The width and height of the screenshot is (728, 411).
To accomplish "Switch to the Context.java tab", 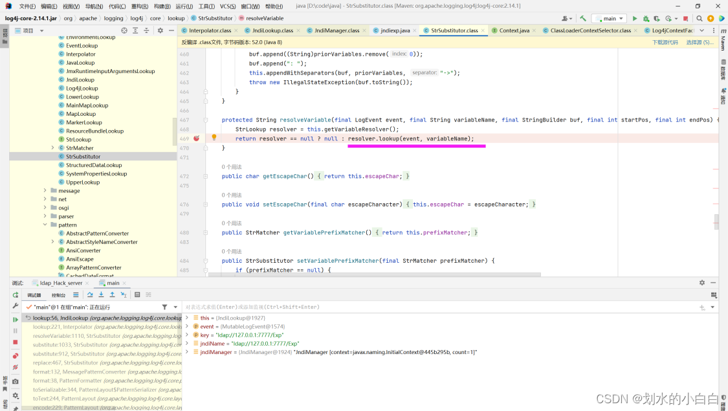I will pyautogui.click(x=514, y=30).
